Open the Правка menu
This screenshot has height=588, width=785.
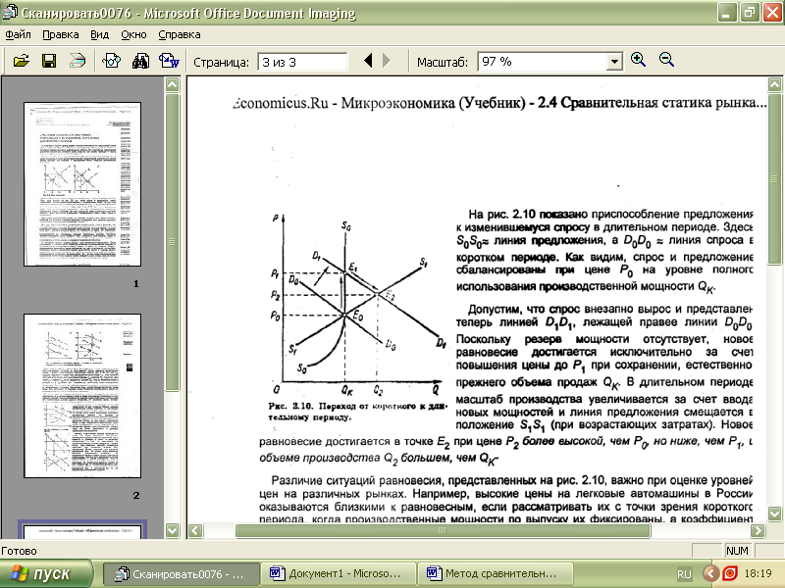tap(61, 34)
